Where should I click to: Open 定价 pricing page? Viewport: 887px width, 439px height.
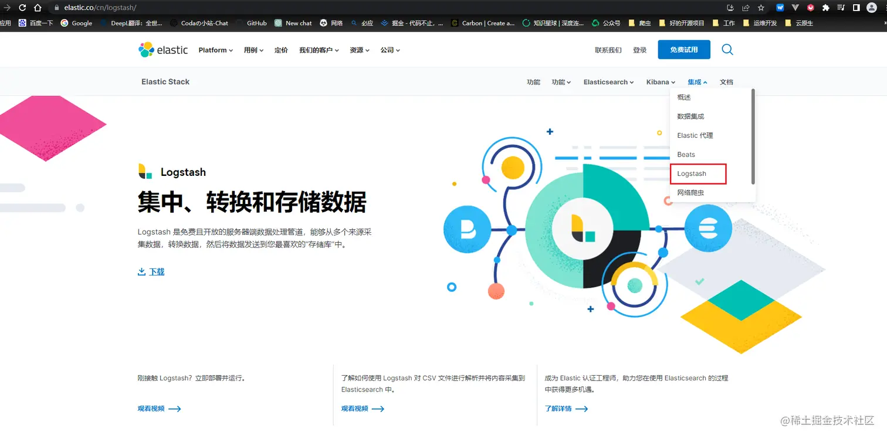pyautogui.click(x=281, y=50)
